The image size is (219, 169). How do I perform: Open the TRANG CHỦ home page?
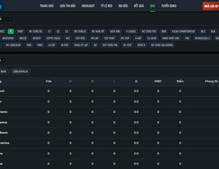47,6
